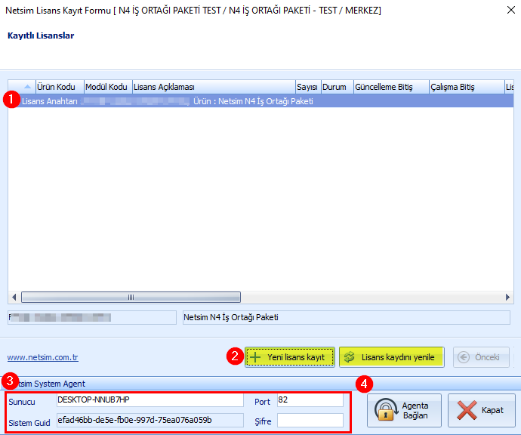Sort by Ürün Kodu column header
The height and width of the screenshot is (435, 521).
click(x=59, y=87)
